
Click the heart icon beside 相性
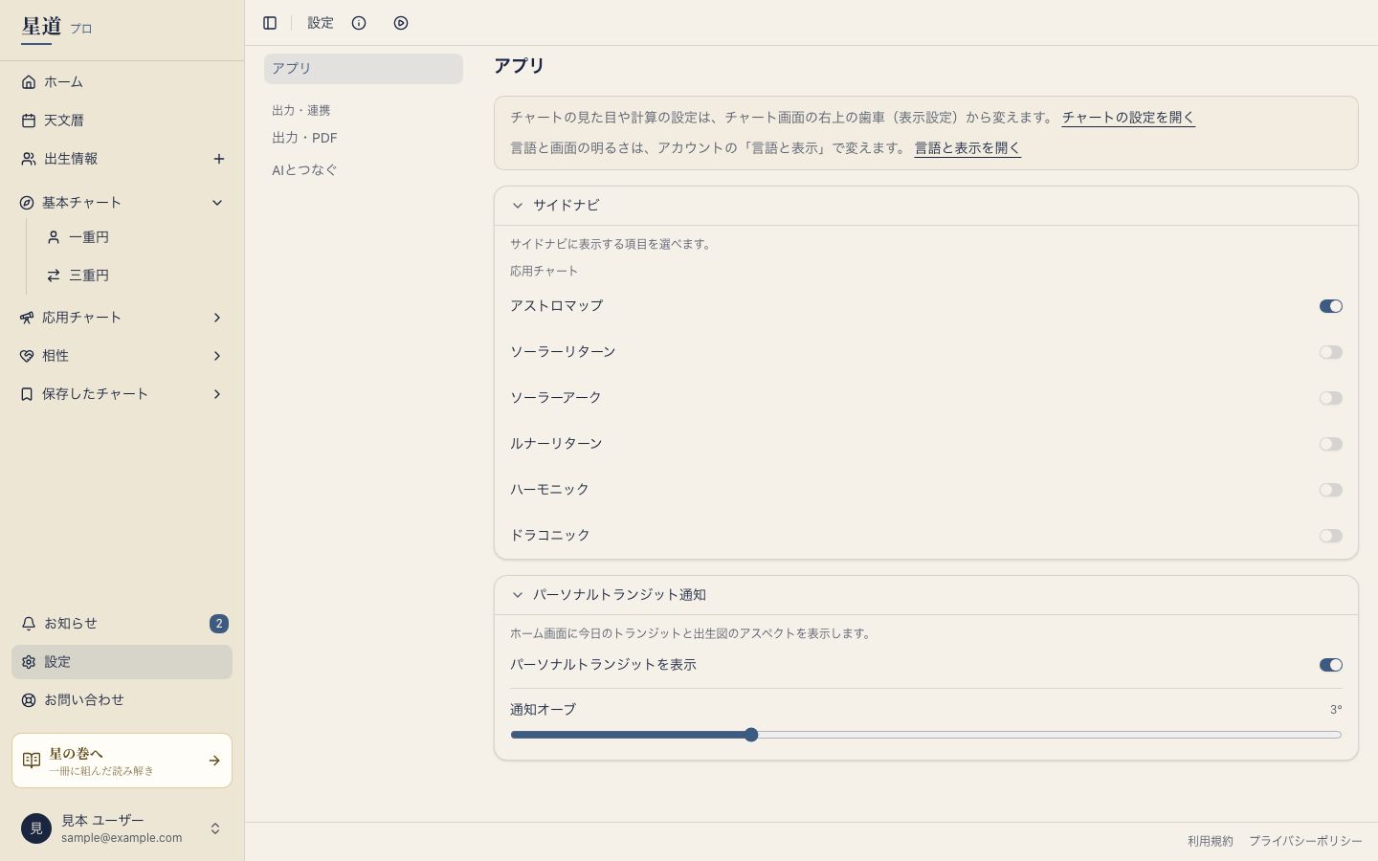coord(27,356)
